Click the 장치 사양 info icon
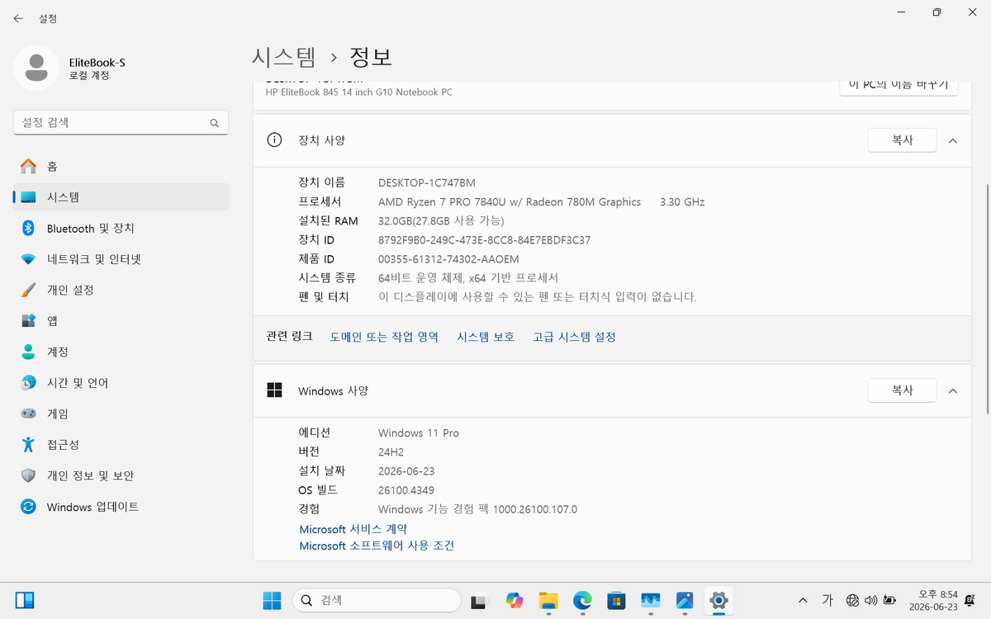 coord(275,140)
